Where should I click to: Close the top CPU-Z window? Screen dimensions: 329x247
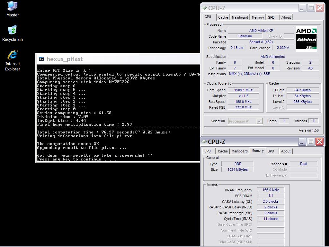click(x=320, y=8)
